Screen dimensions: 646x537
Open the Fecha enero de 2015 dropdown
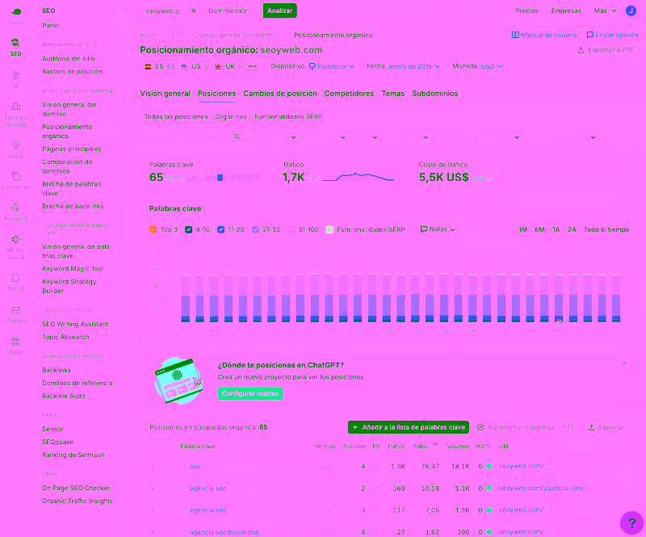[x=413, y=66]
